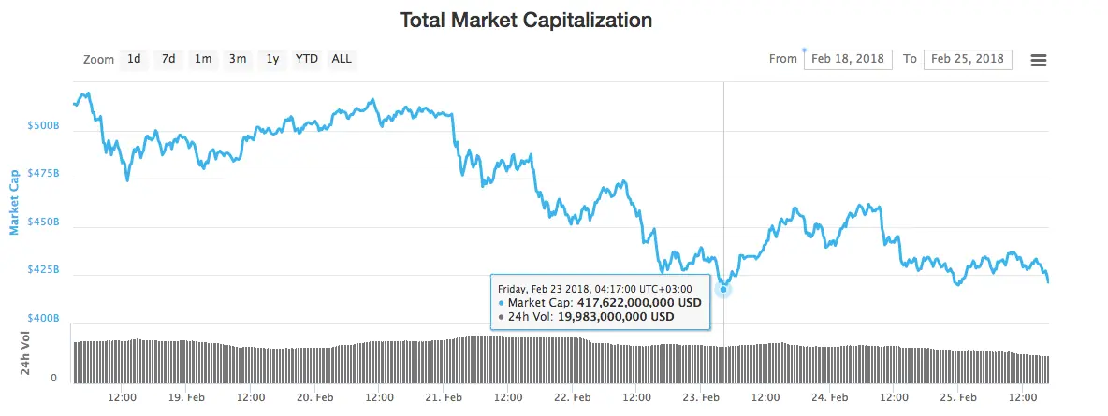Edit the To date Feb 25, 2018
Image resolution: width=1108 pixels, height=416 pixels.
(968, 59)
